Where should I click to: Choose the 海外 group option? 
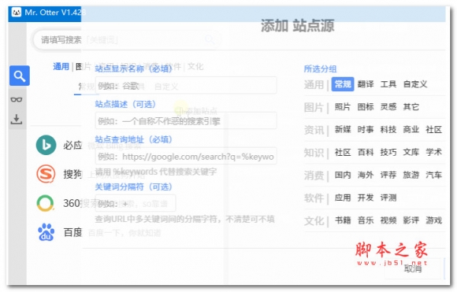[366, 175]
